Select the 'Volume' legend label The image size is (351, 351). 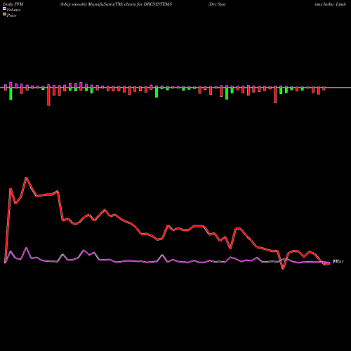click(13, 10)
